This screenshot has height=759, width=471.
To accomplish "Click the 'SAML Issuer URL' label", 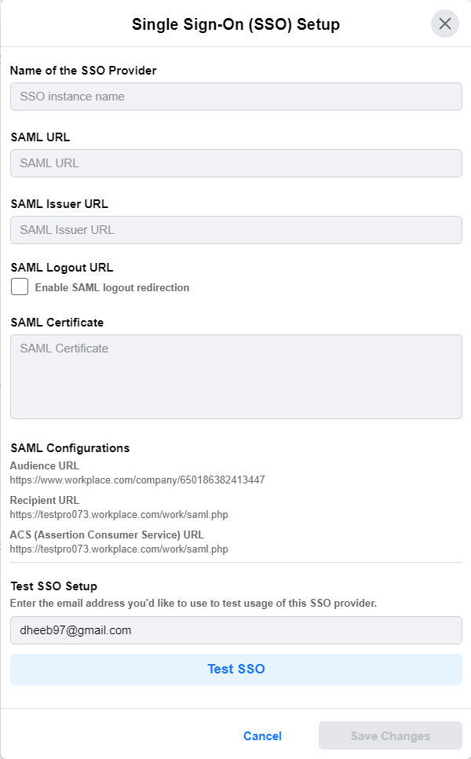I will coord(59,203).
